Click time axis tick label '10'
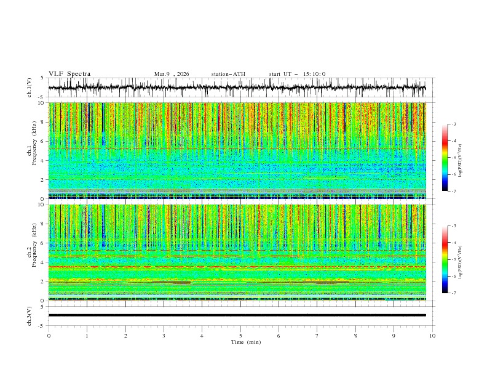This screenshot has height=377, width=487. point(432,336)
